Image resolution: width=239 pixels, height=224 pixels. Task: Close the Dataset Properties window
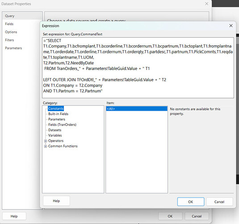point(206,4)
